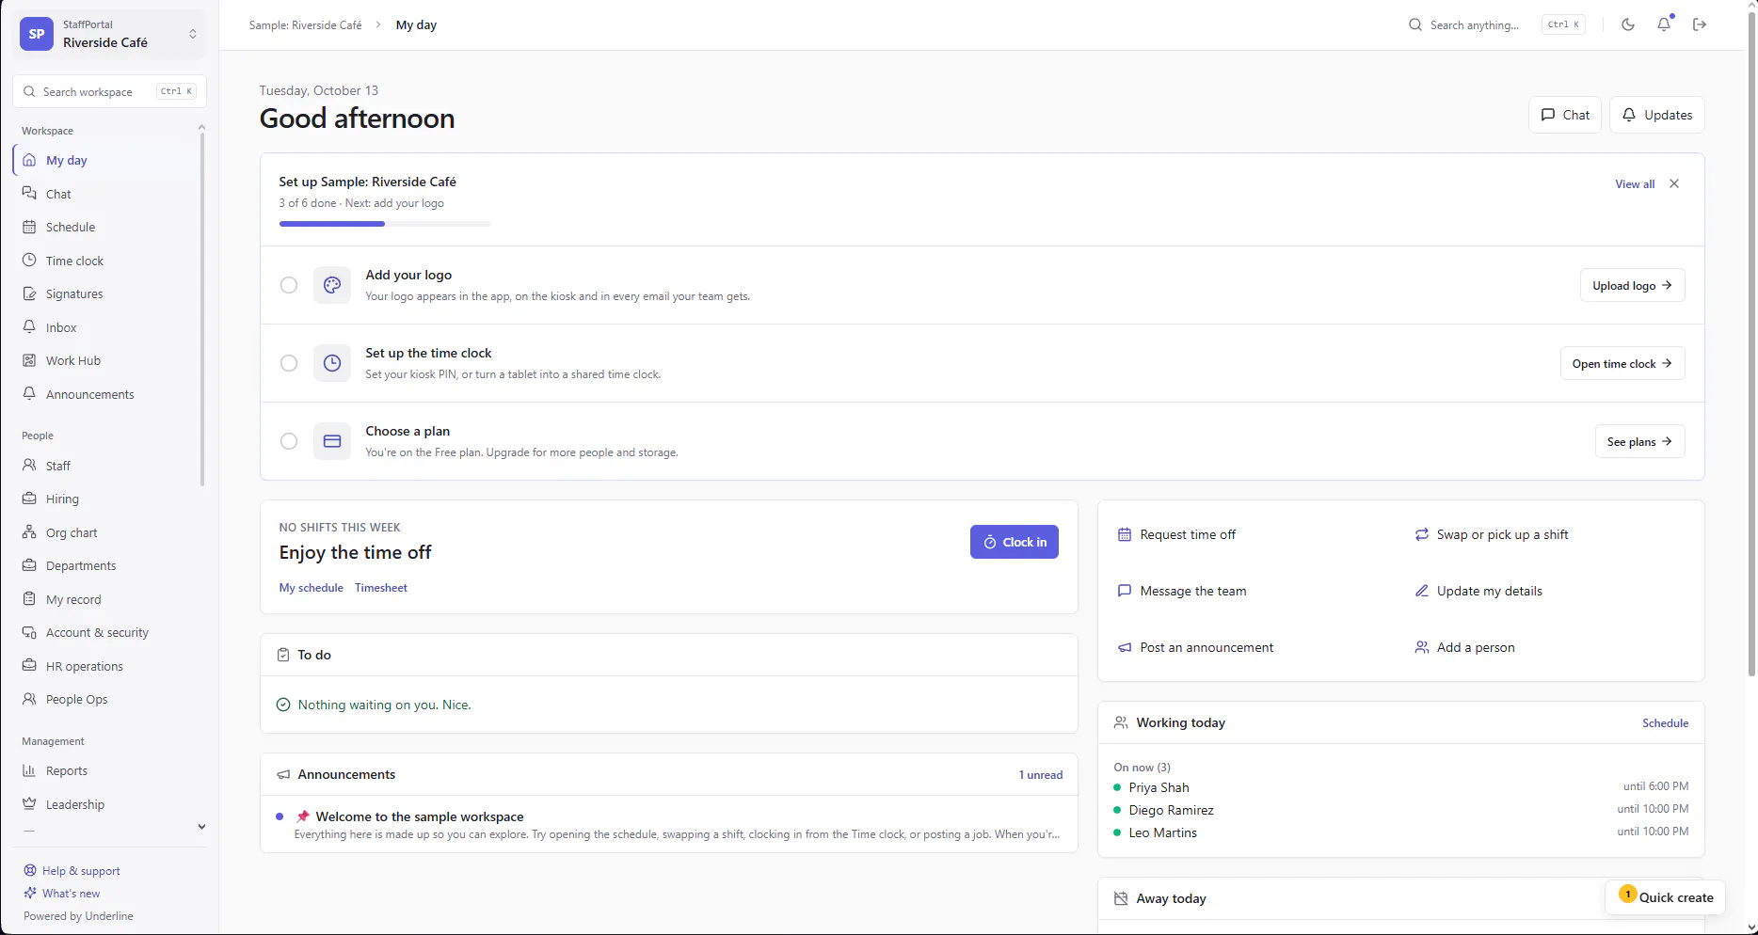Click the search magnifier icon in top bar
The image size is (1758, 935).
pos(1414,24)
